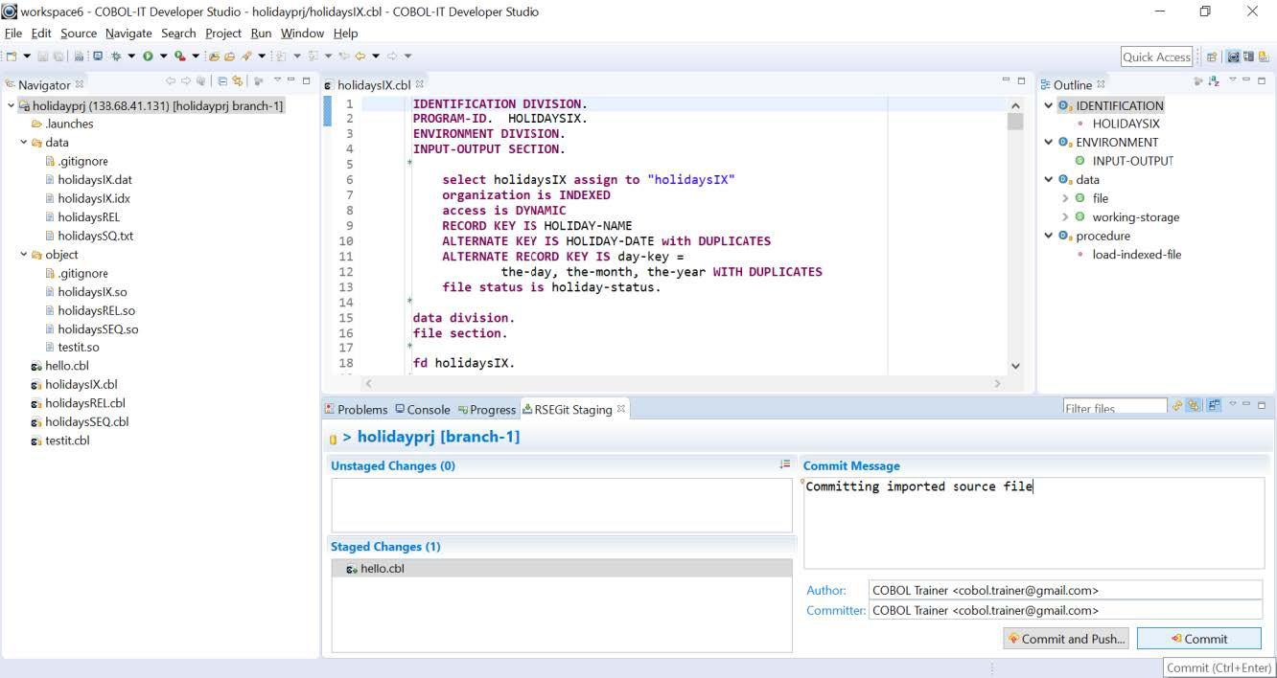Minimize the RSEGit Staging panel
Viewport: 1277px width, 678px height.
click(x=1246, y=405)
